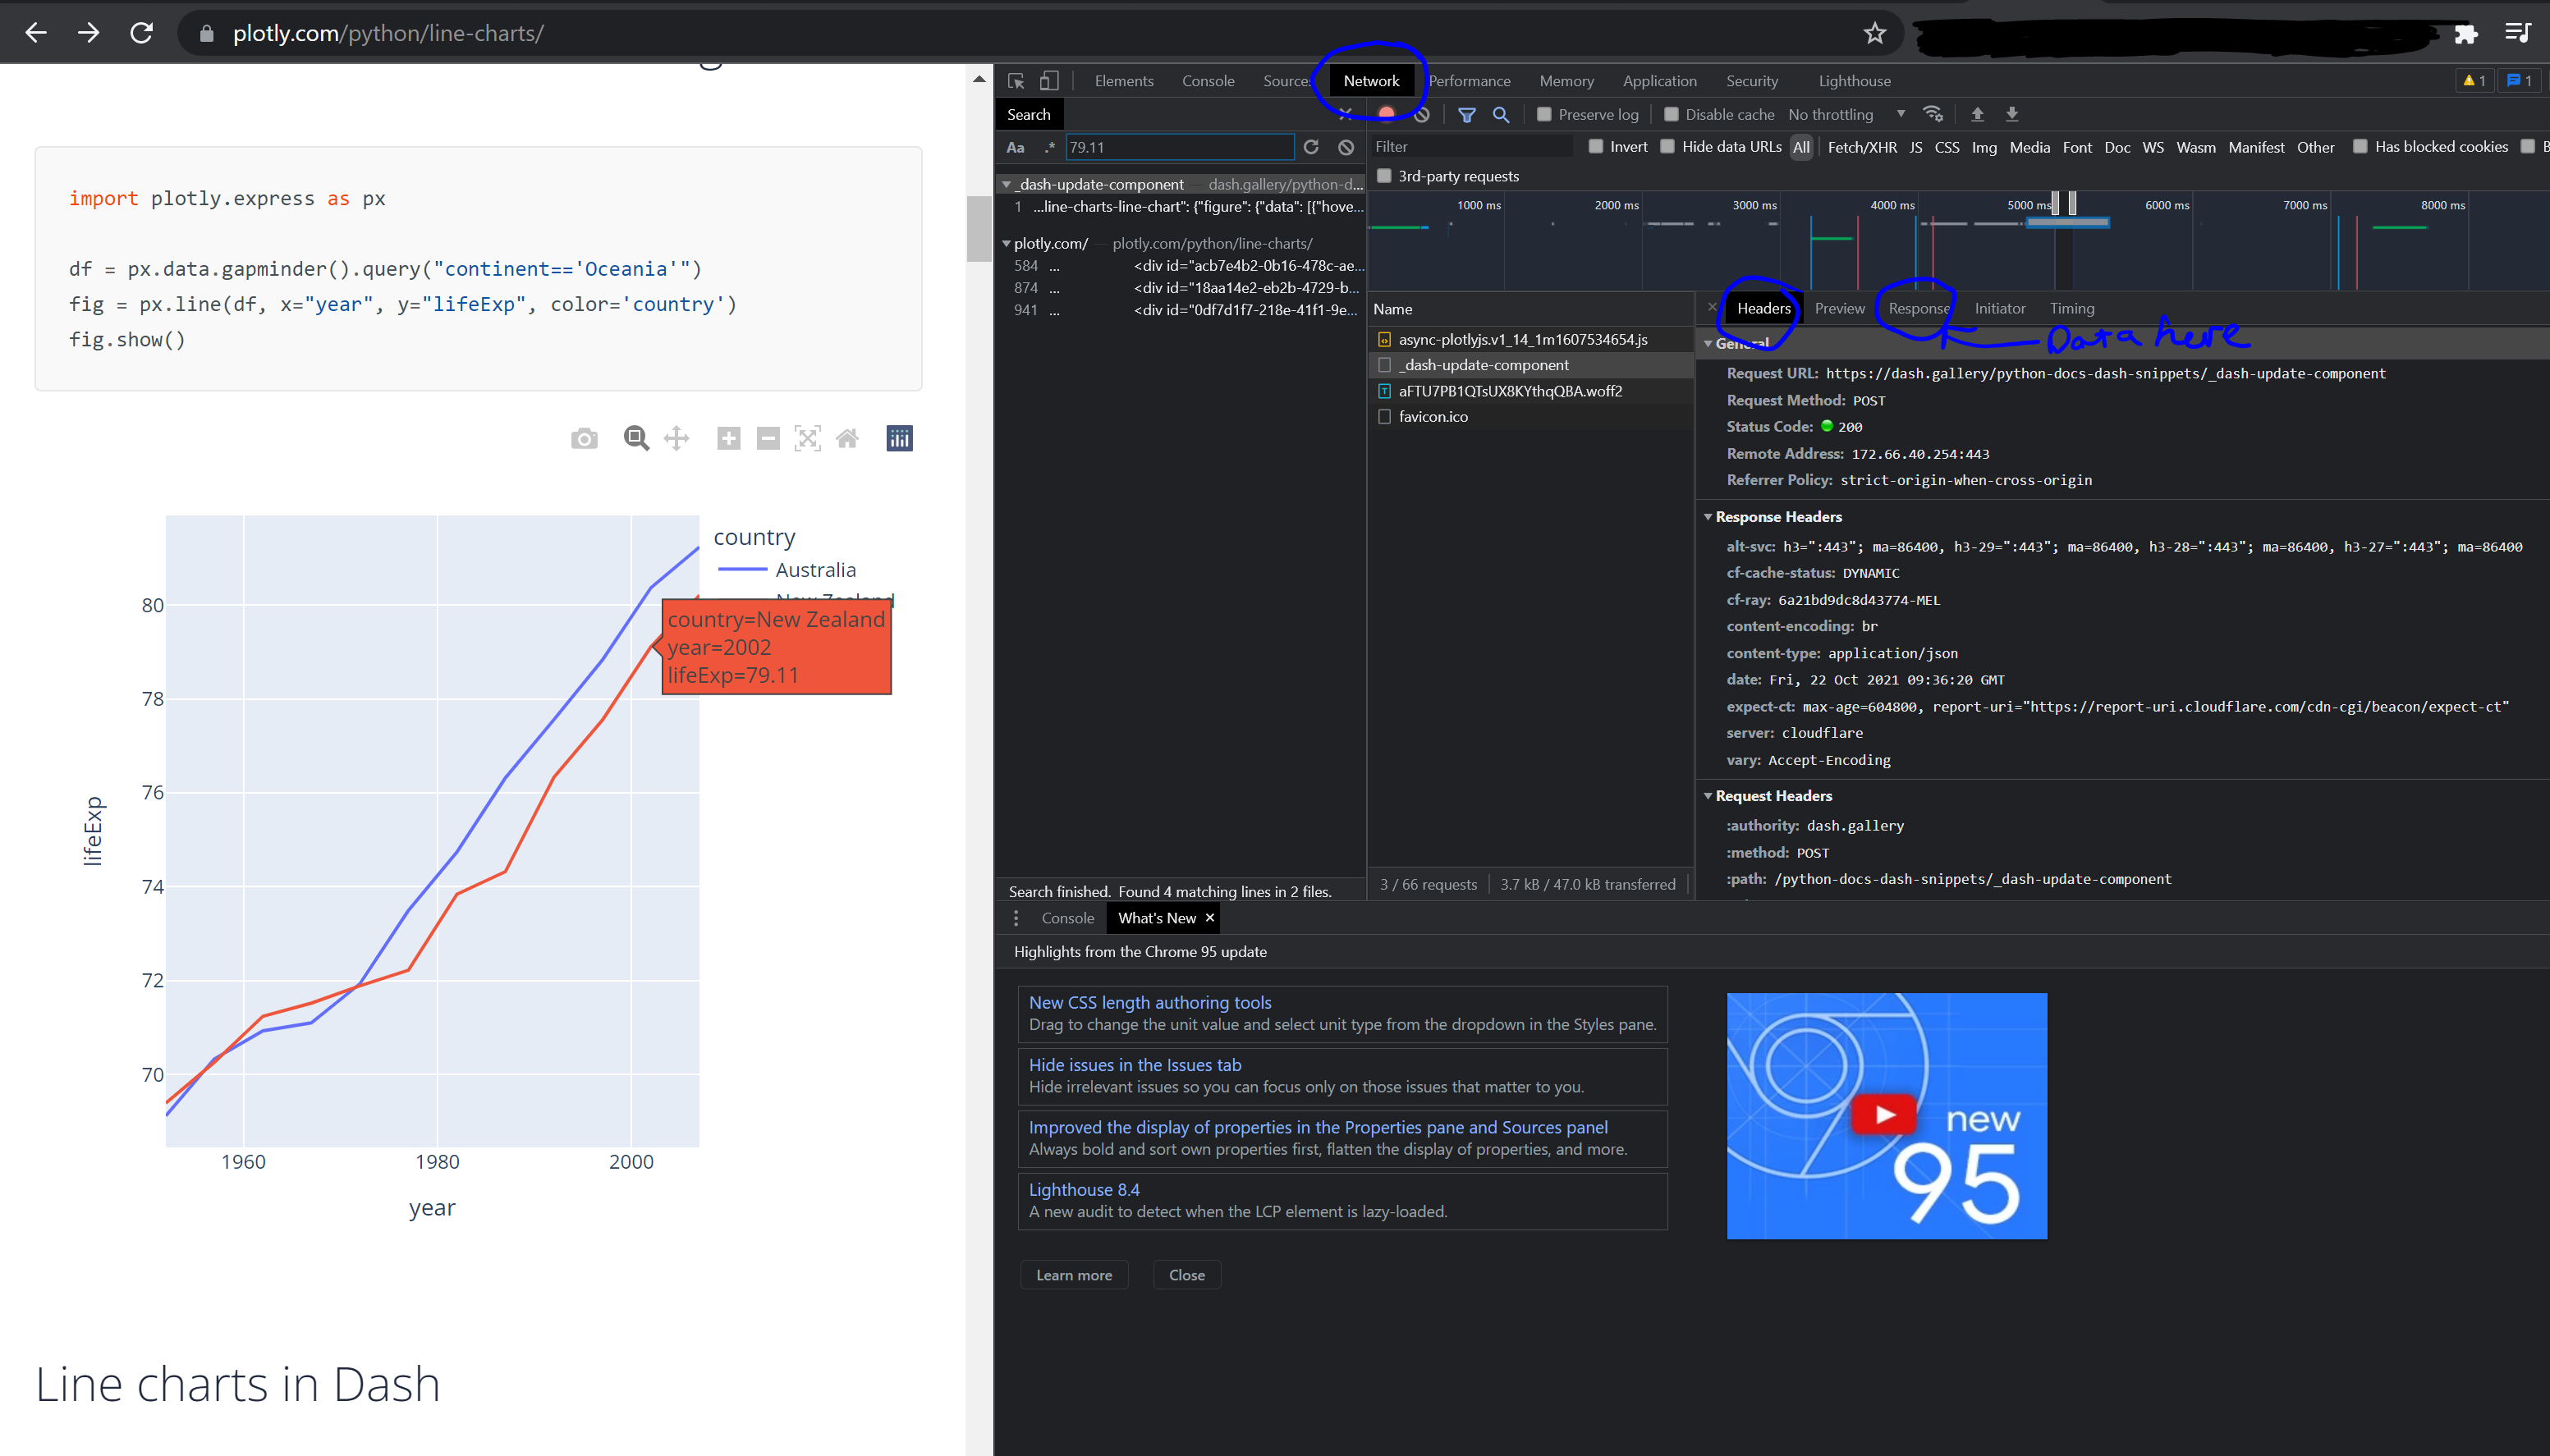This screenshot has width=2550, height=1456.
Task: Collapse the Response Headers section
Action: click(1708, 517)
